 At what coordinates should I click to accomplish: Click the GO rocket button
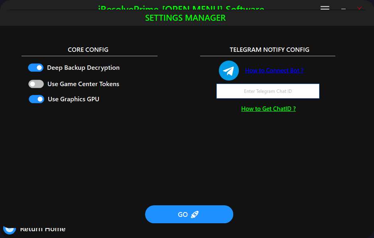click(189, 214)
